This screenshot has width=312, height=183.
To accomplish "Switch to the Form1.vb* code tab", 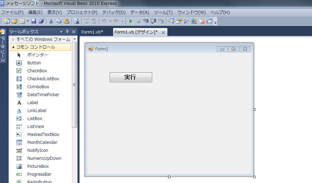I will coord(92,32).
